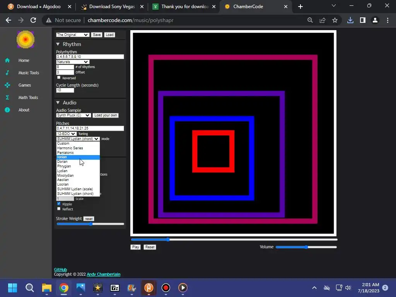Viewport: 396px width, 297px height.
Task: Open the Synth Pluck (C) sample dropdown
Action: (x=73, y=115)
